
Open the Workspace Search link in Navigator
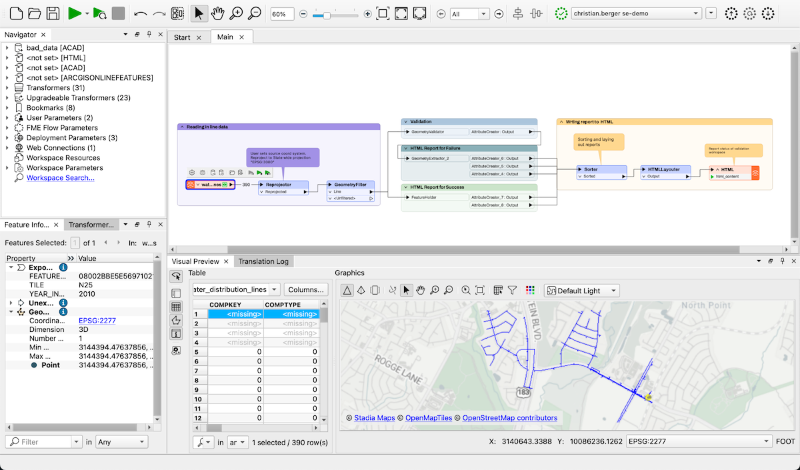tap(60, 177)
